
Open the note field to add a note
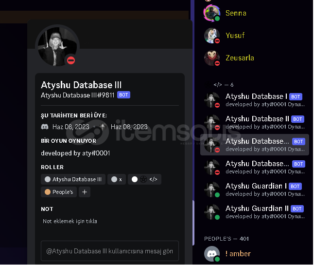click(70, 222)
